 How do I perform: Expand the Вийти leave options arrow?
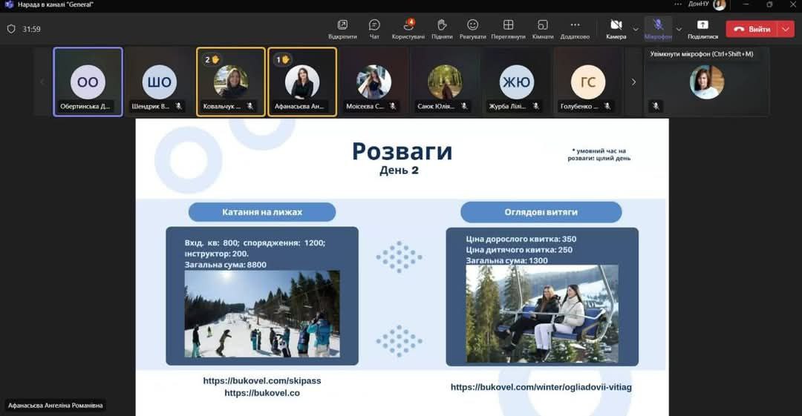click(x=786, y=29)
